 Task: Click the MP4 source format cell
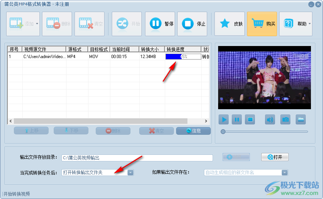(x=77, y=57)
